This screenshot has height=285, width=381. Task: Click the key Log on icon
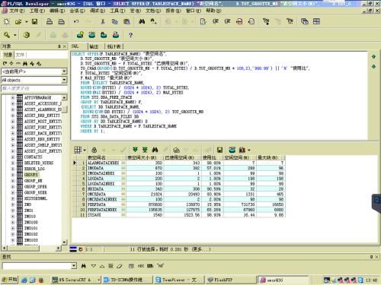[x=7, y=35]
